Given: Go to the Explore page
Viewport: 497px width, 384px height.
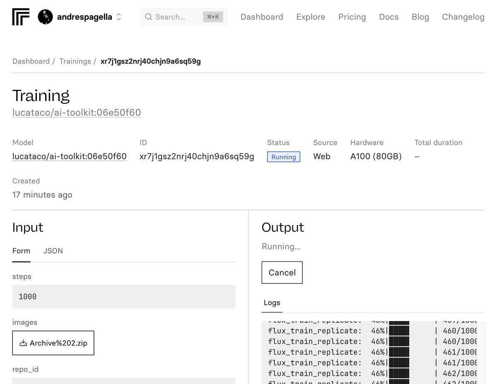Looking at the screenshot, I should [311, 17].
